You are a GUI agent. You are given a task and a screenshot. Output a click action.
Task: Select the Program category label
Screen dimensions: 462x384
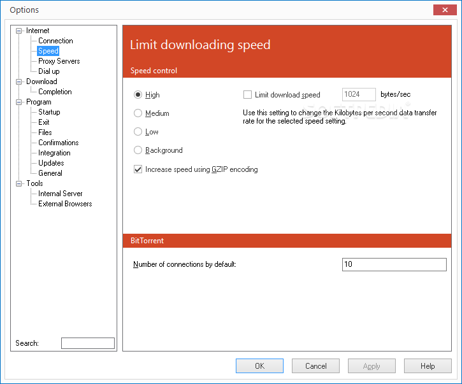(39, 102)
